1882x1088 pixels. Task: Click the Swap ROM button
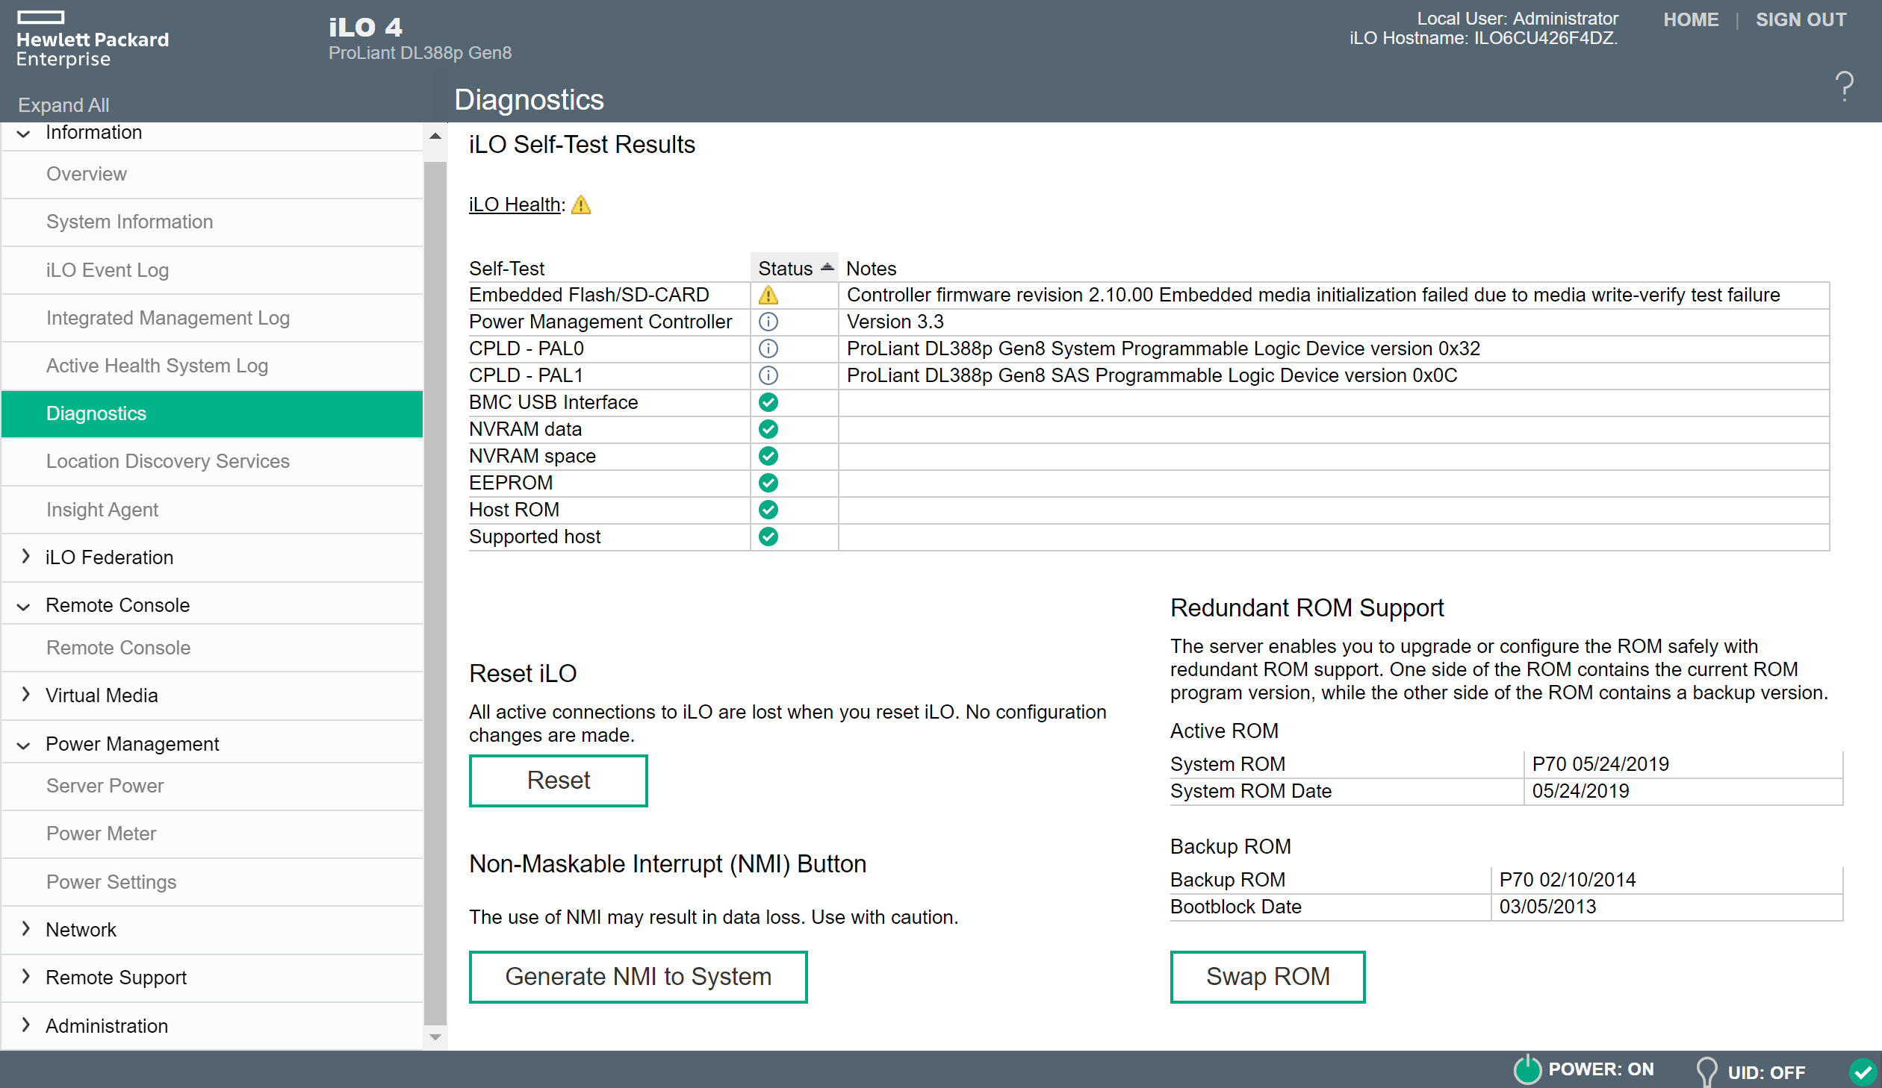click(1267, 976)
